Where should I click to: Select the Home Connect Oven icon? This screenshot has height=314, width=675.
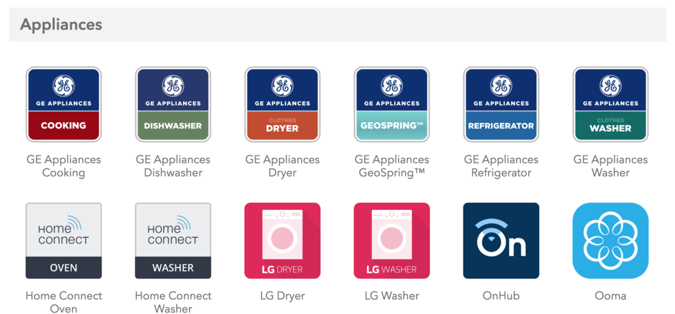click(64, 241)
